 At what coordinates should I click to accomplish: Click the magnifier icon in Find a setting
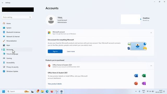click(30, 17)
